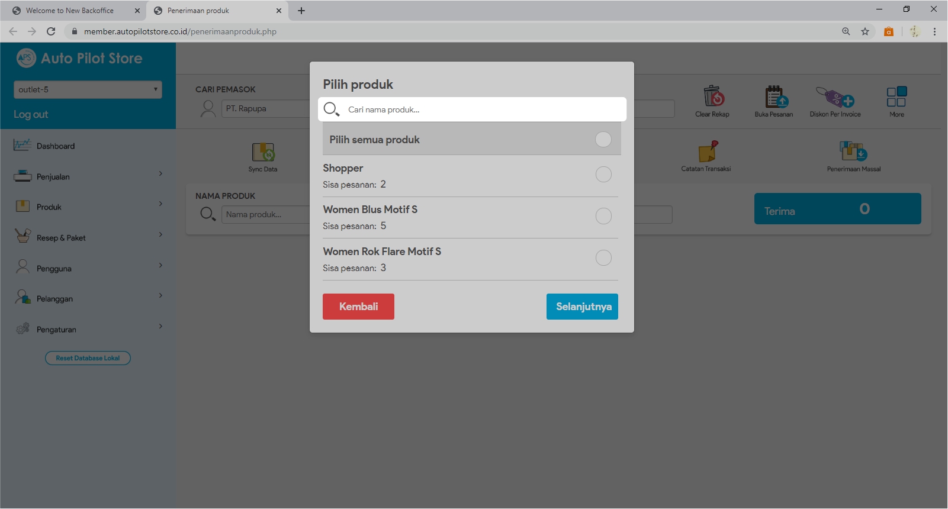Click the Kembali button
This screenshot has height=509, width=948.
coord(358,307)
